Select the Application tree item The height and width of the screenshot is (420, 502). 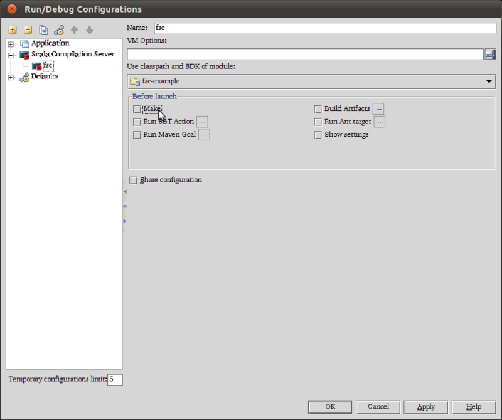coord(50,43)
